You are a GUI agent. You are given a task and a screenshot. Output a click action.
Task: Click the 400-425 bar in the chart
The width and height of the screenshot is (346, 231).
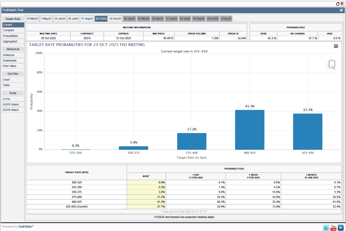point(250,130)
